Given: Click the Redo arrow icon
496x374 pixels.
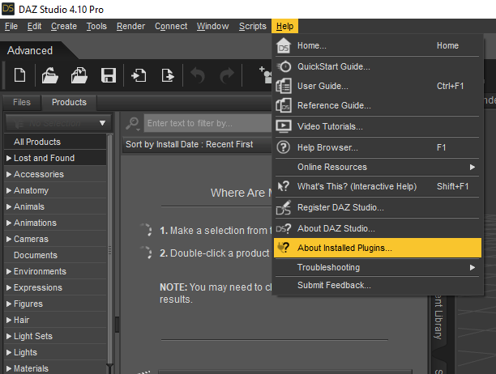Looking at the screenshot, I should tap(227, 75).
